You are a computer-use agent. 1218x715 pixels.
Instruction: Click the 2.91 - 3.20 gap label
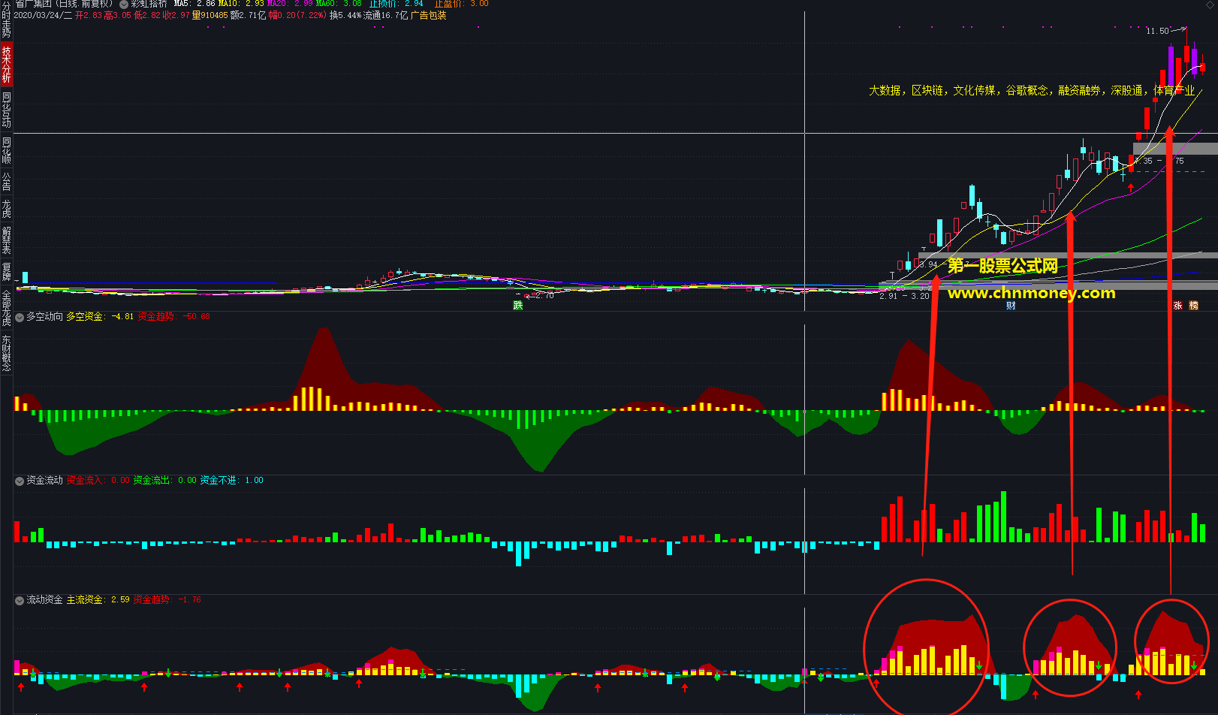click(904, 296)
